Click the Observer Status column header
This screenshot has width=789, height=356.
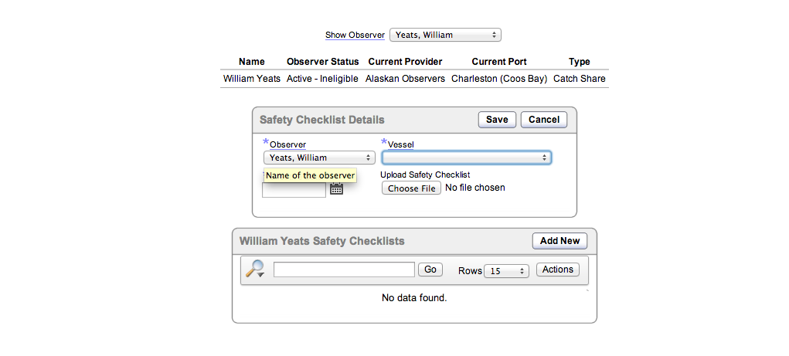[x=322, y=62]
